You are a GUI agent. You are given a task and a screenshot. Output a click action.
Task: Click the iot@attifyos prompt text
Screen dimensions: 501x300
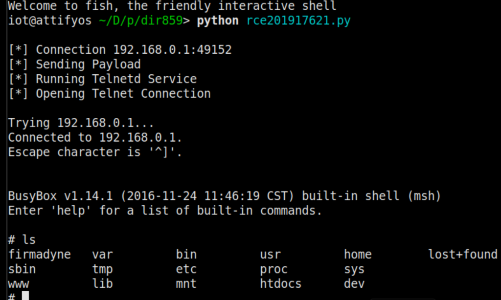pos(46,21)
